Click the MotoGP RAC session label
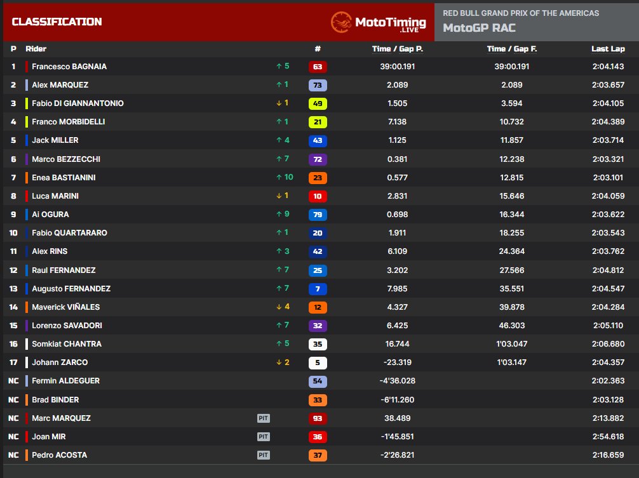The height and width of the screenshot is (478, 639). (479, 28)
